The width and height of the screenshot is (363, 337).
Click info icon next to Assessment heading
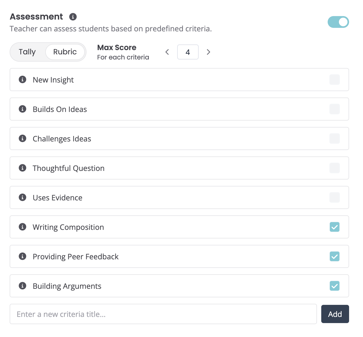(x=73, y=17)
